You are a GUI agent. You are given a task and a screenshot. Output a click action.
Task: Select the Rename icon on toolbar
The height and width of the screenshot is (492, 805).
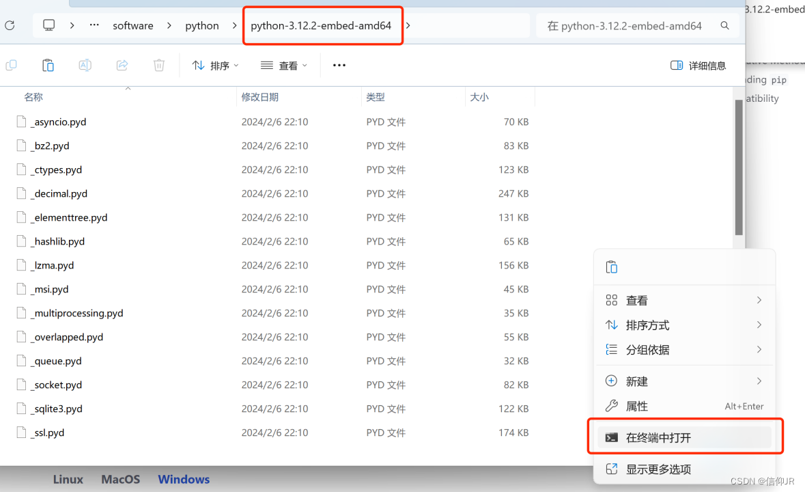[85, 65]
